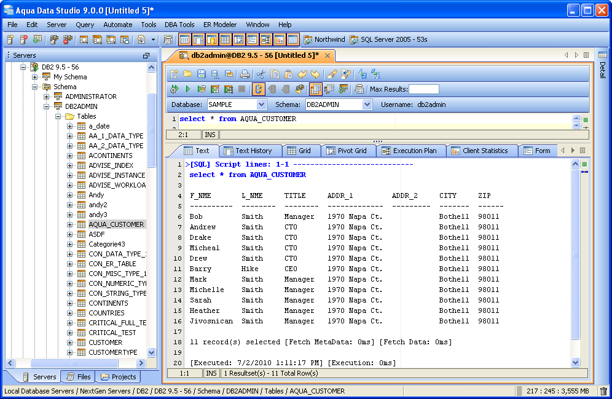
Task: Click the Save disk icon
Action: click(x=201, y=74)
